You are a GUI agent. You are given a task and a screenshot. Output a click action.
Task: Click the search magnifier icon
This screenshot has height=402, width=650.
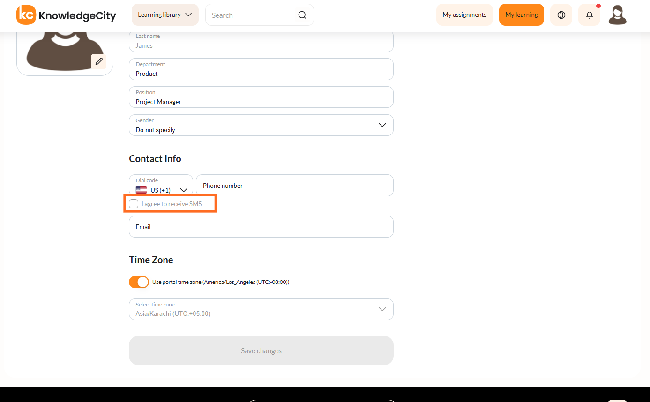coord(302,15)
